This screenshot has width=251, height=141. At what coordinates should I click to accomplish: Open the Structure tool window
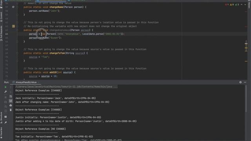[1, 117]
